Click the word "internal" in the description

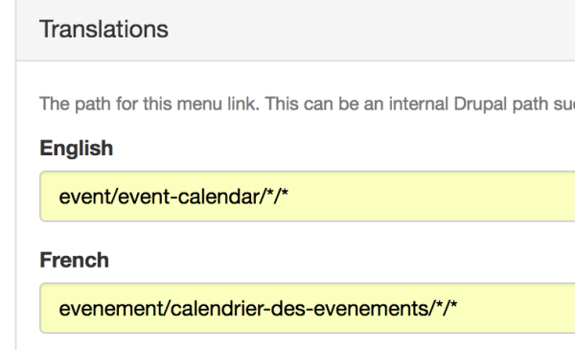point(419,104)
